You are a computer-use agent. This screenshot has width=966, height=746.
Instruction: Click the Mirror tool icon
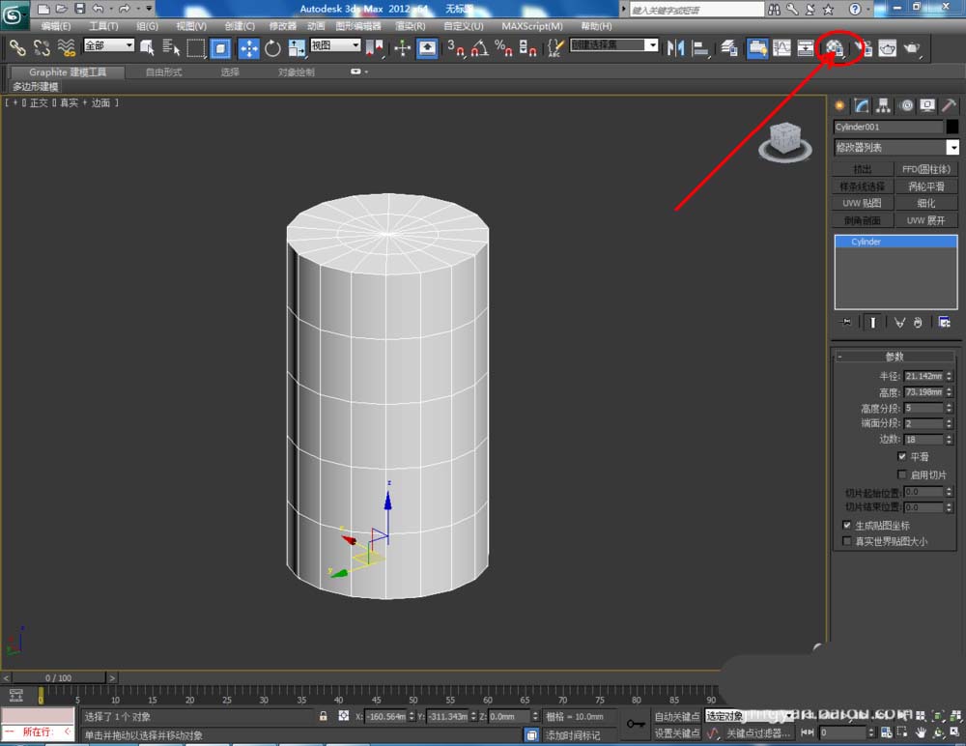[676, 47]
